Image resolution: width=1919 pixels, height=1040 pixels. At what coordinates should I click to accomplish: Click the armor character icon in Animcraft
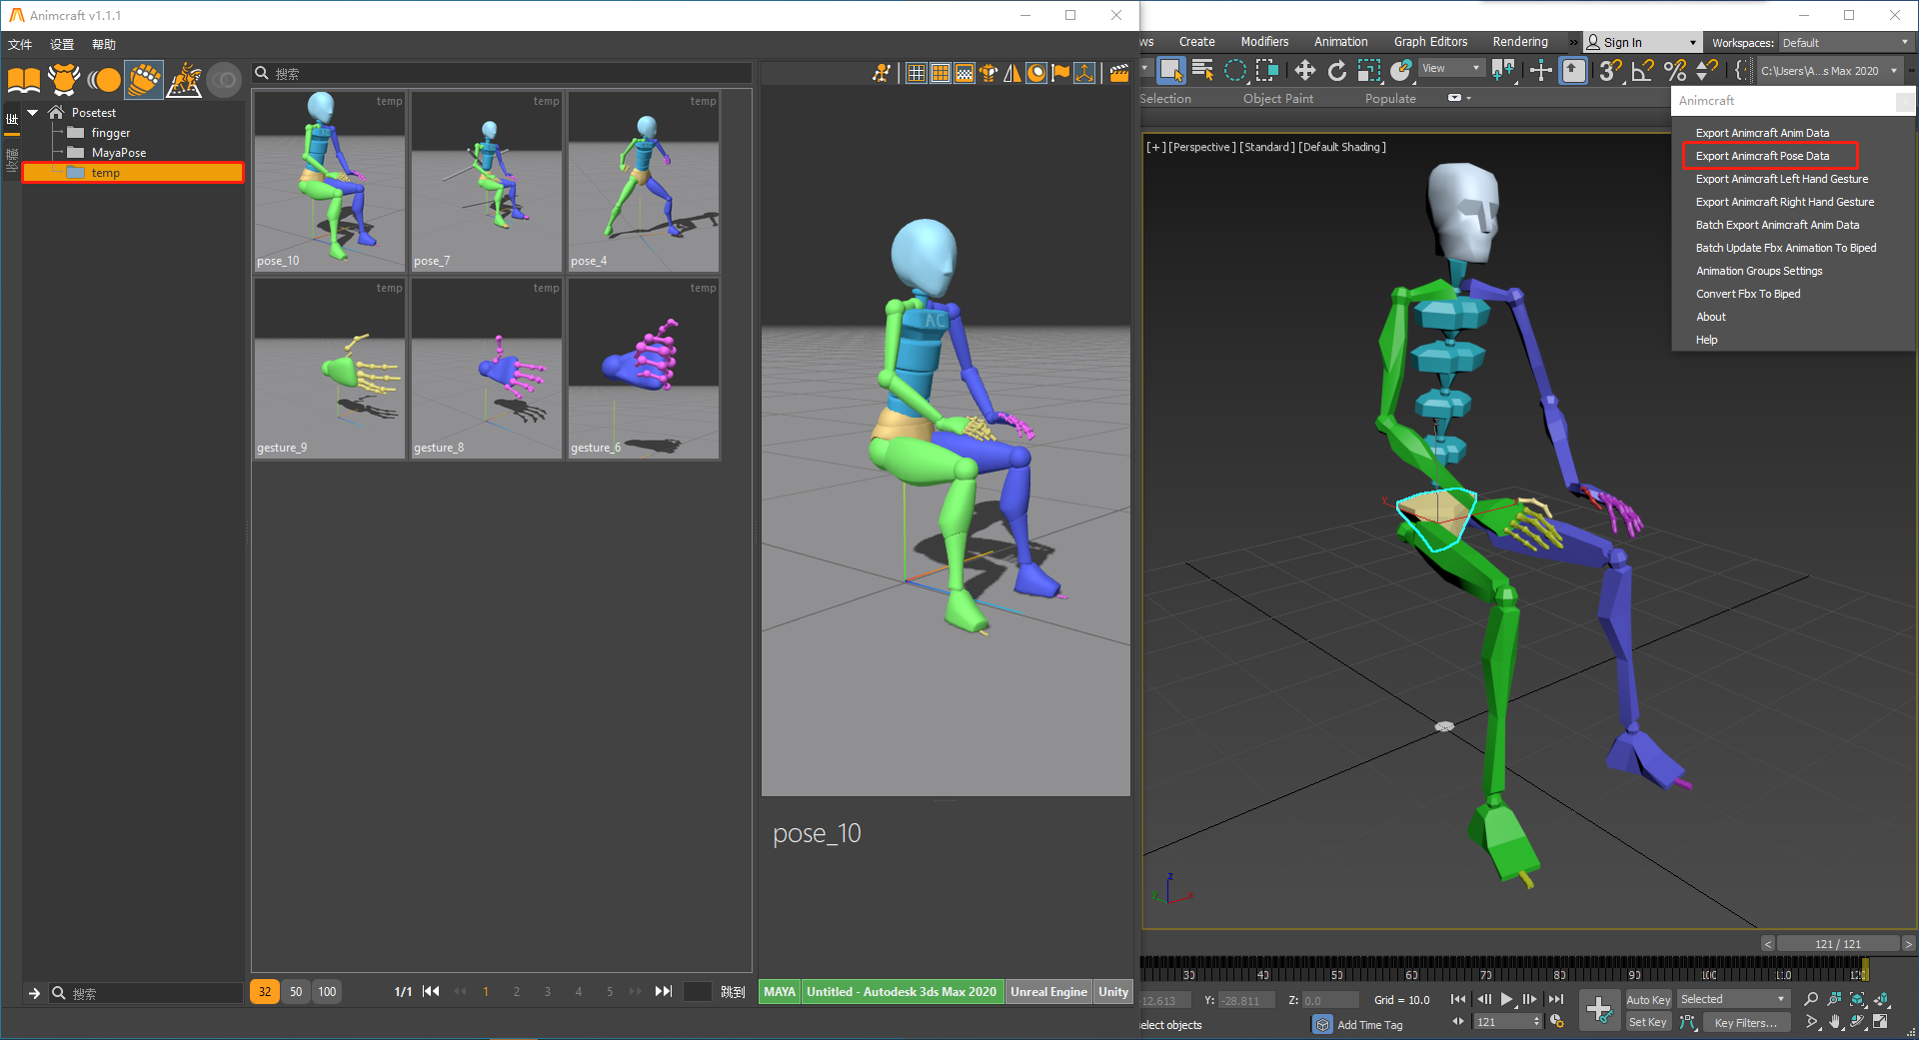[x=64, y=80]
